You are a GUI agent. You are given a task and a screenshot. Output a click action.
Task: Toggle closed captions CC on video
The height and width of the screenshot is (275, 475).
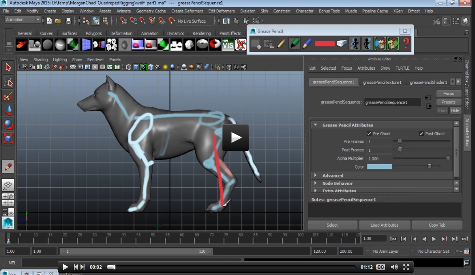(380, 267)
